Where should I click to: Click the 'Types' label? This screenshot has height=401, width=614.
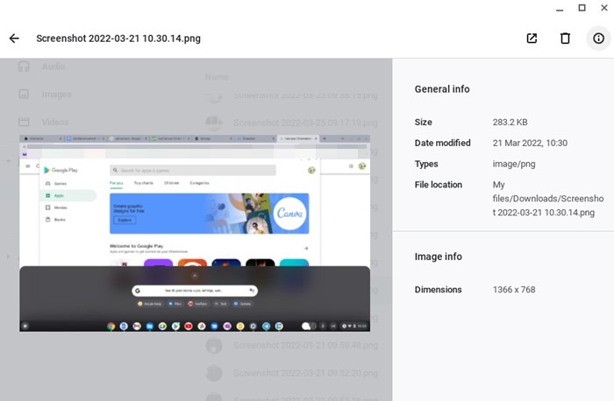(426, 164)
